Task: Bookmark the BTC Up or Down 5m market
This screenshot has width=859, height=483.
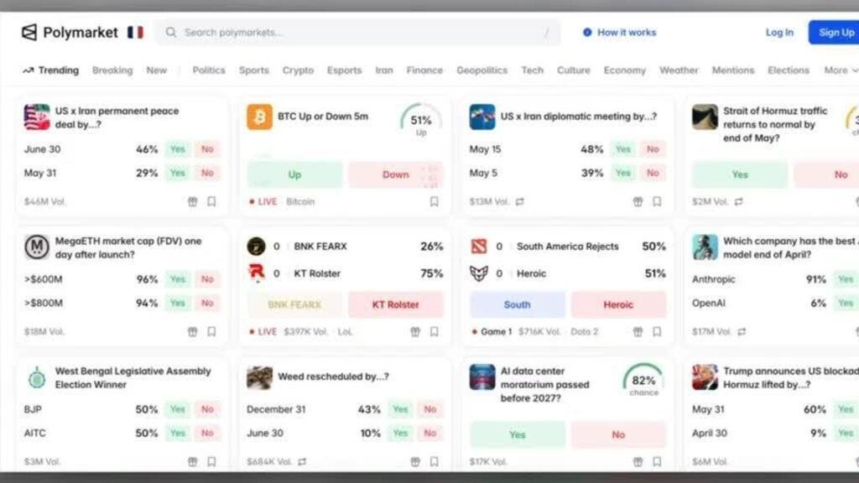Action: 434,201
